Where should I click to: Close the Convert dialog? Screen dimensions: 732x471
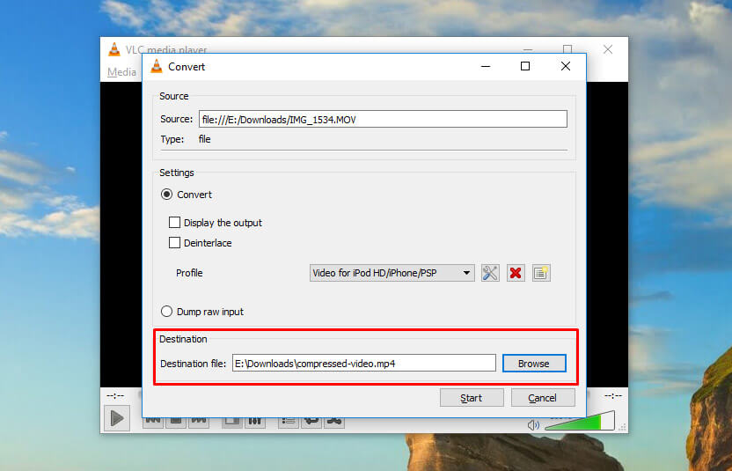click(566, 66)
